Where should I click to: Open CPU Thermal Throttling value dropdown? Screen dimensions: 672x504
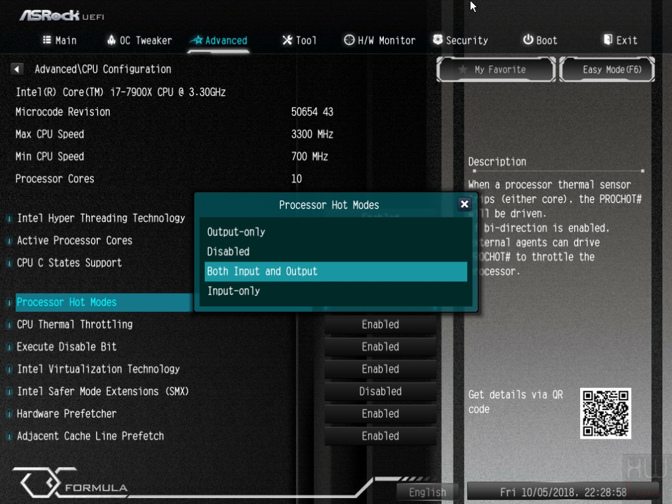(380, 324)
